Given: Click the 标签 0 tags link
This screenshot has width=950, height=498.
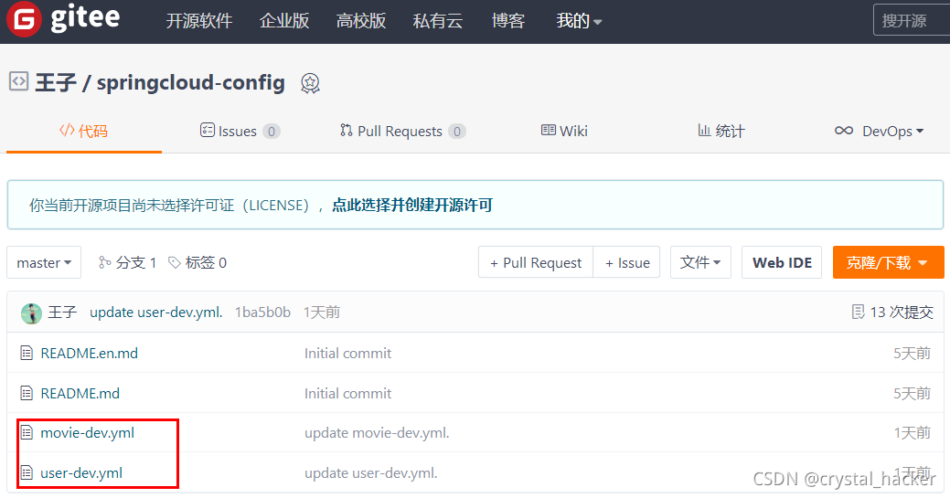Looking at the screenshot, I should (x=197, y=262).
